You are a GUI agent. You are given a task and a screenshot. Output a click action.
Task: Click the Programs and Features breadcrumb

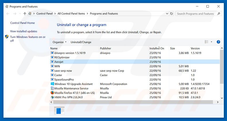[x=104, y=14]
